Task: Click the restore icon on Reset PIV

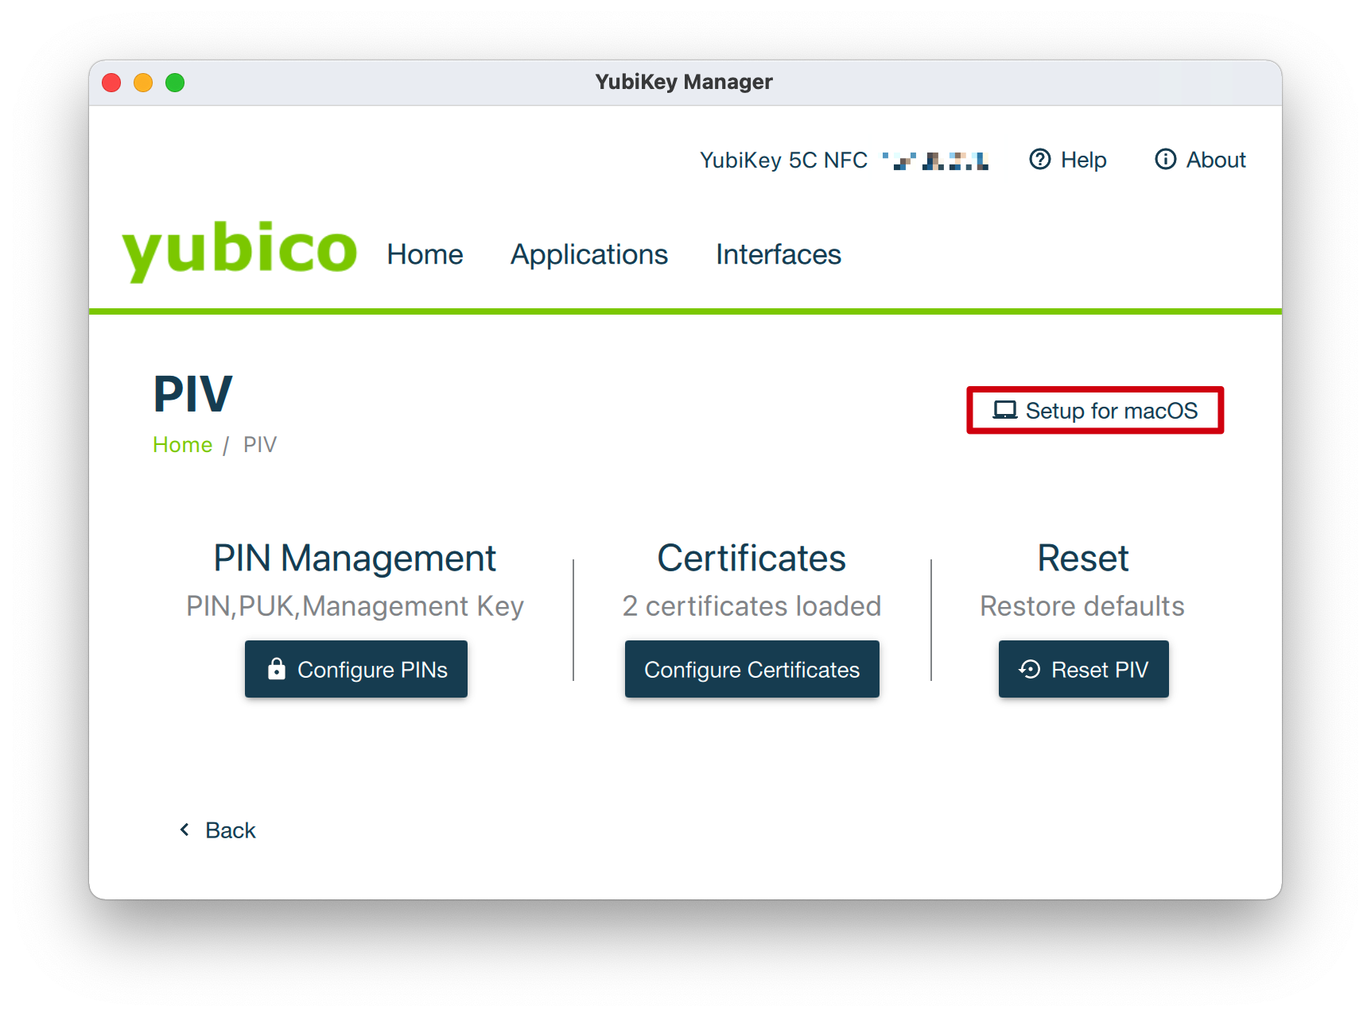Action: coord(1029,669)
